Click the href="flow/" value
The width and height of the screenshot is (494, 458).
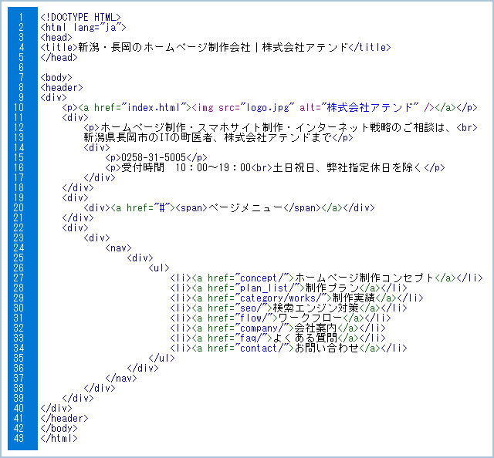point(255,318)
